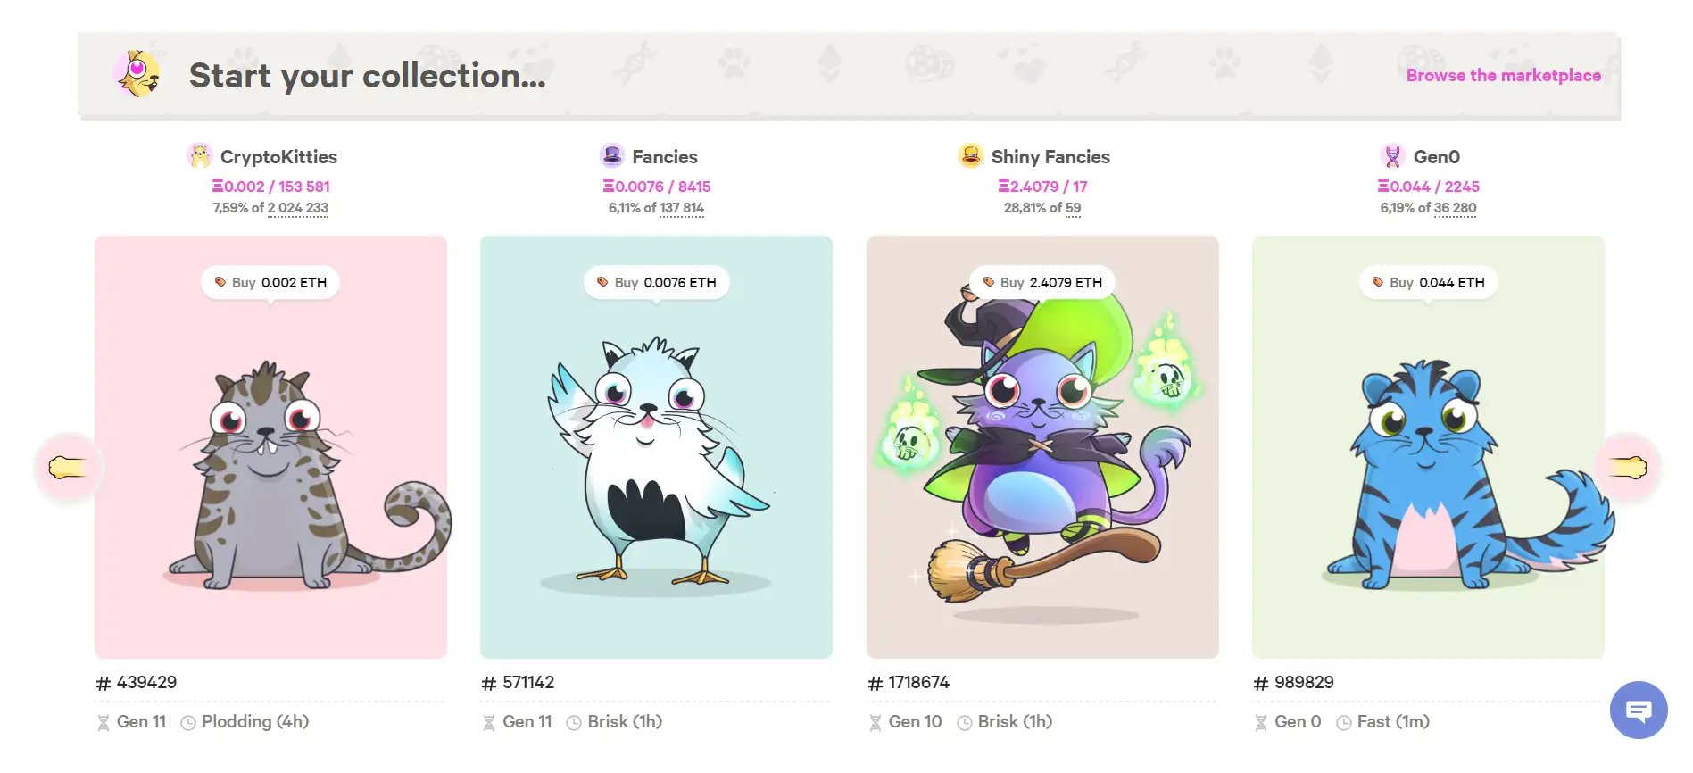Open the blue striped kitty #989829 card

(1428, 447)
